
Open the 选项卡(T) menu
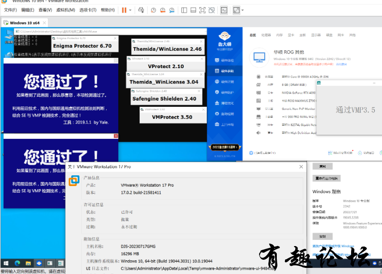tap(88, 10)
